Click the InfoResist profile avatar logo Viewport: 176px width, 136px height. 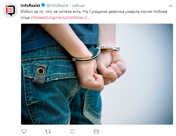[x=11, y=10]
